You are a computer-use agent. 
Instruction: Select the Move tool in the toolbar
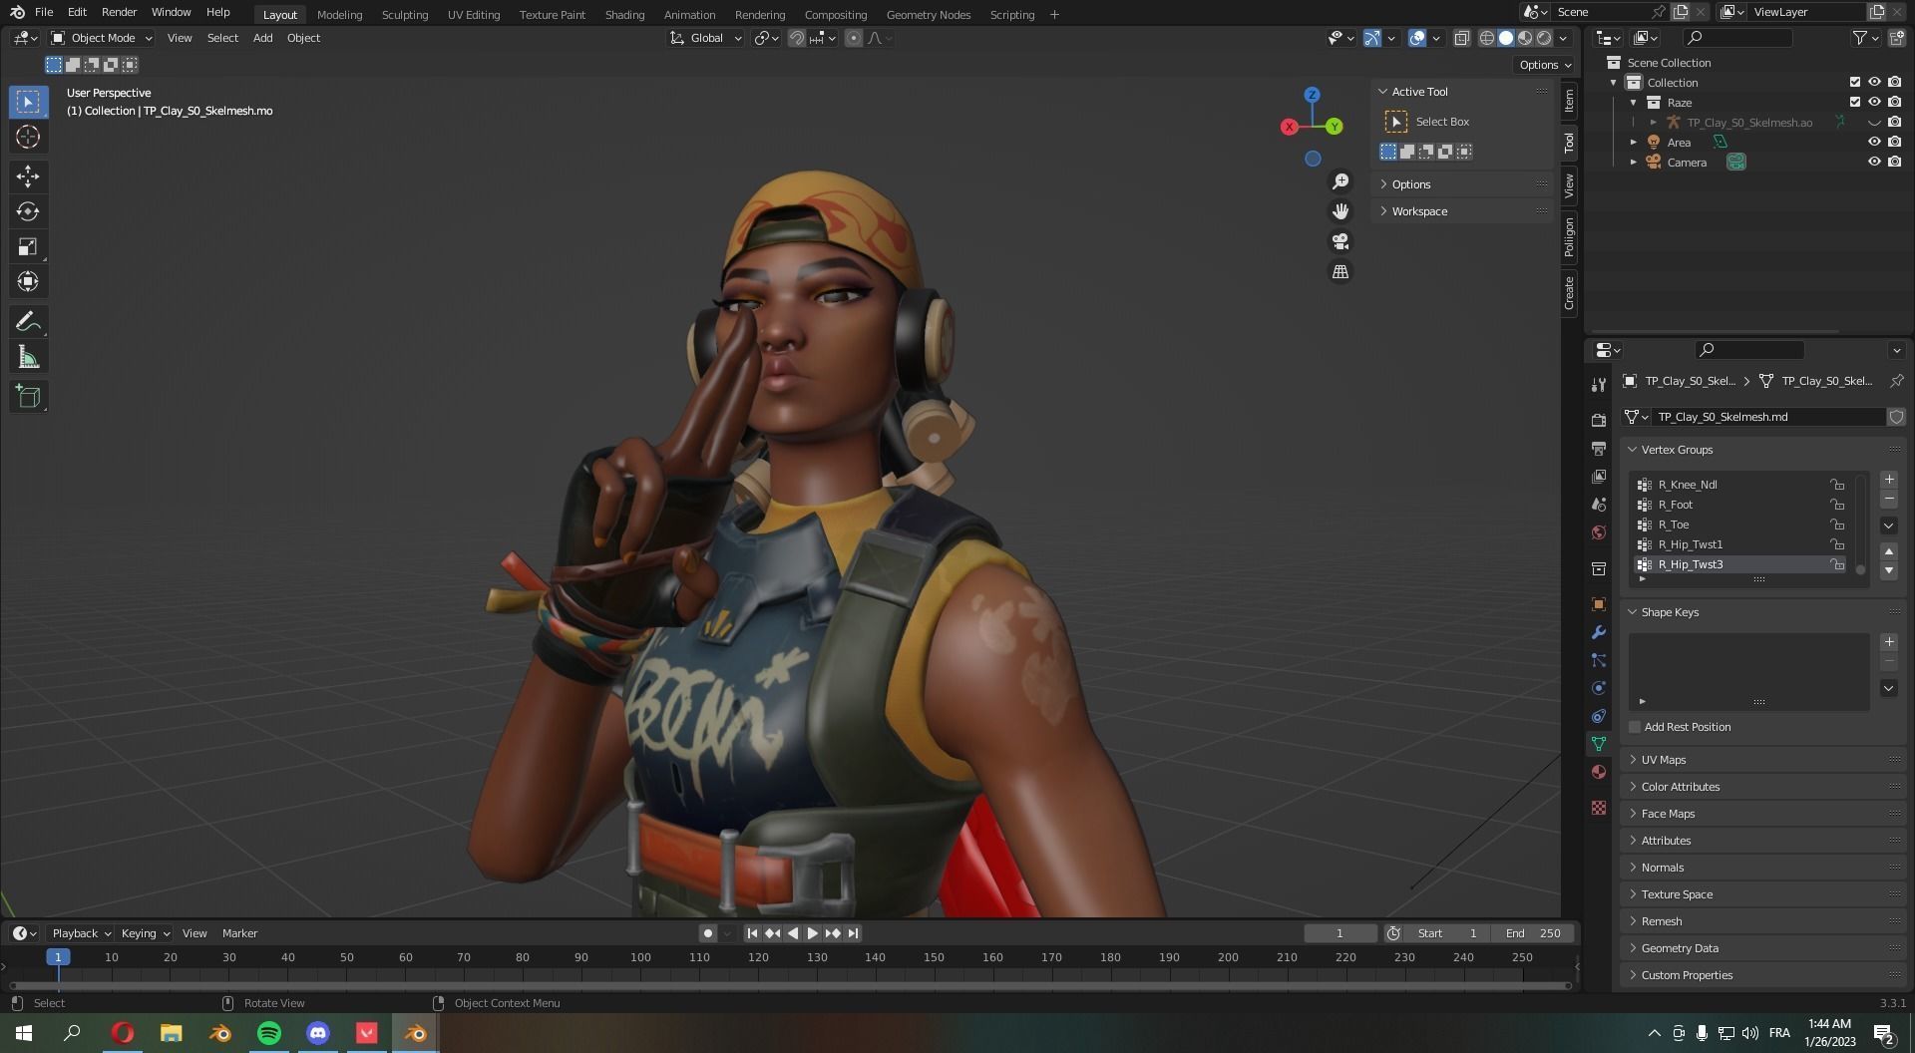coord(28,175)
